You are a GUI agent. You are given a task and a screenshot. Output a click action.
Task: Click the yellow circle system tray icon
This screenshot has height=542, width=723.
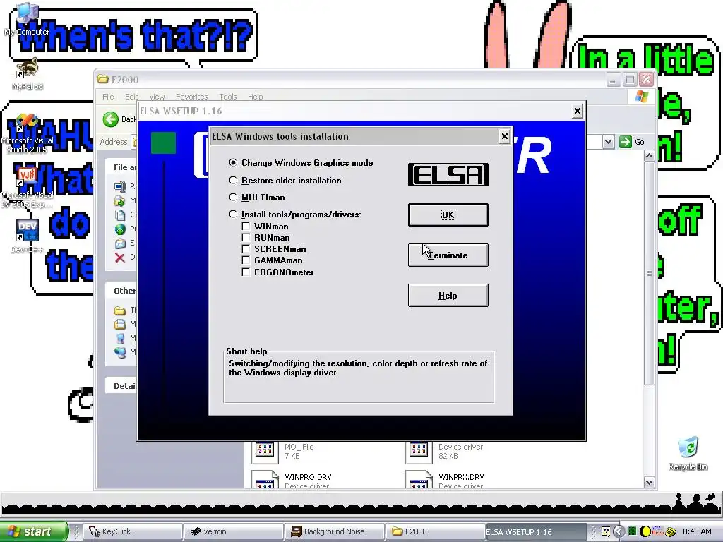(x=645, y=531)
